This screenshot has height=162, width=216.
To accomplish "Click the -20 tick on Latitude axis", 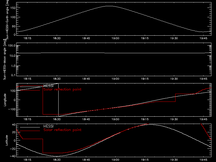I will tap(13, 149).
